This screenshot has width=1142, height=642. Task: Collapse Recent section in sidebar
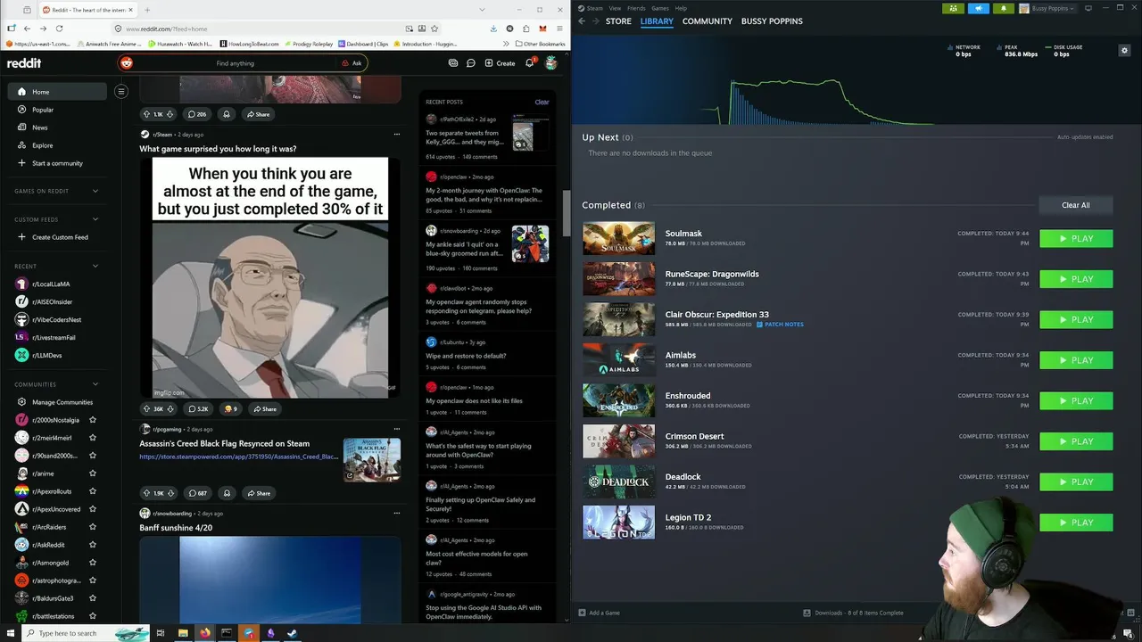click(95, 266)
